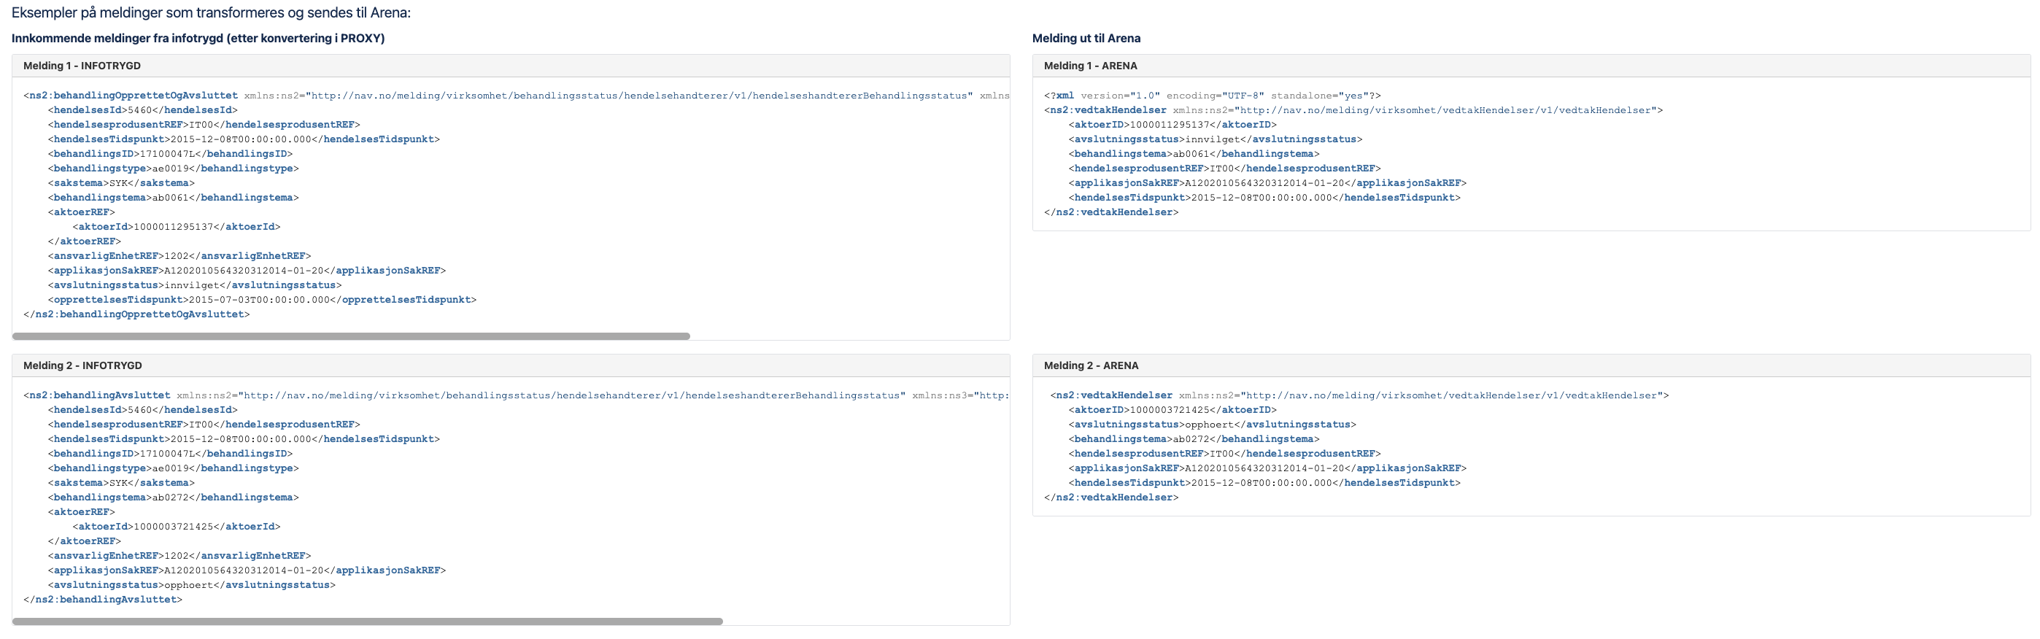2040x639 pixels.
Task: Click ns2:vedtakHendelser opening tag in Melding 2 ARENA
Action: [1360, 395]
